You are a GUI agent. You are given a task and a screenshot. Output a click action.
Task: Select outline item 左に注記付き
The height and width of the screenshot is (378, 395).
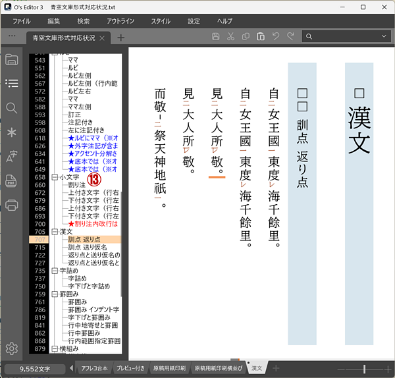86,130
